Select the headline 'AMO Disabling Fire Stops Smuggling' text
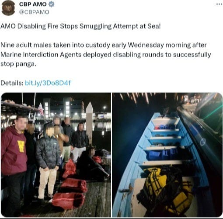Screen dimensions: 223x219 (x=56, y=26)
